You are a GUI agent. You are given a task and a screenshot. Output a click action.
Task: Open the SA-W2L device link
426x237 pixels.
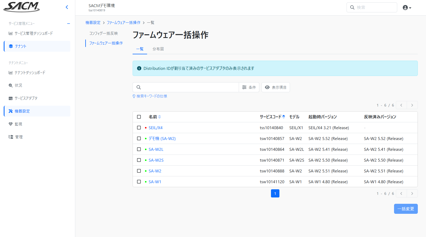(x=156, y=149)
